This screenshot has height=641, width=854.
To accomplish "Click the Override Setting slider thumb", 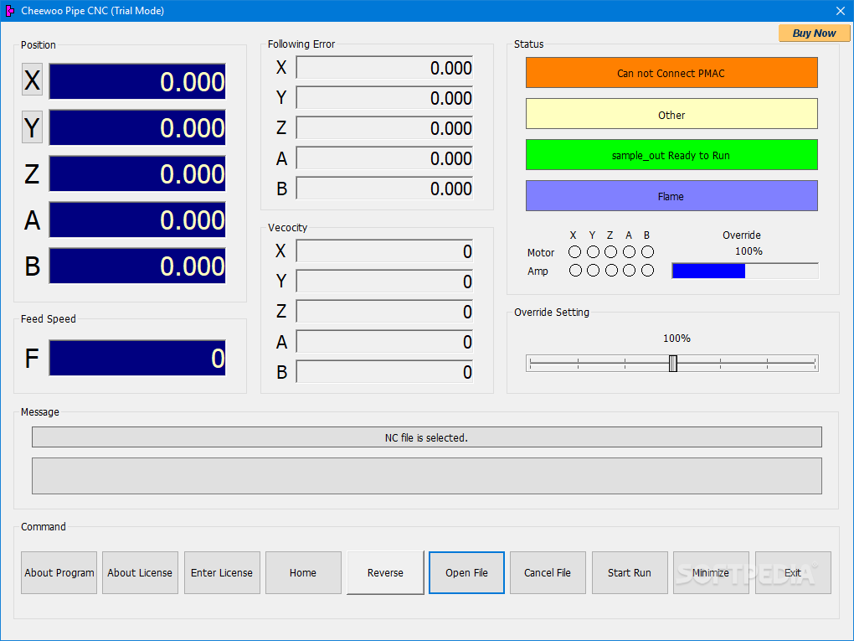I will point(673,364).
